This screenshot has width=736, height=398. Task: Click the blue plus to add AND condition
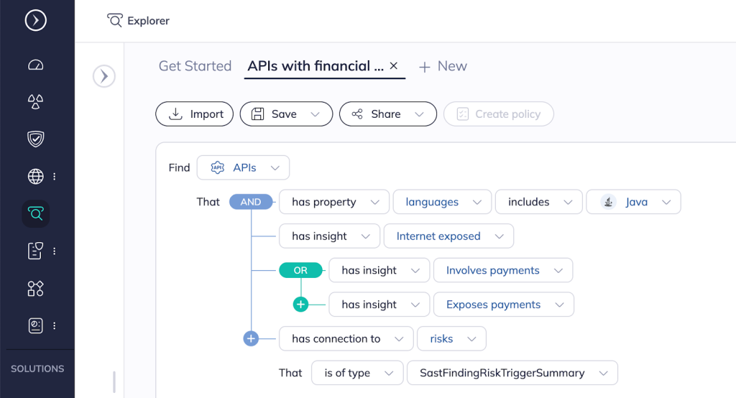point(251,338)
